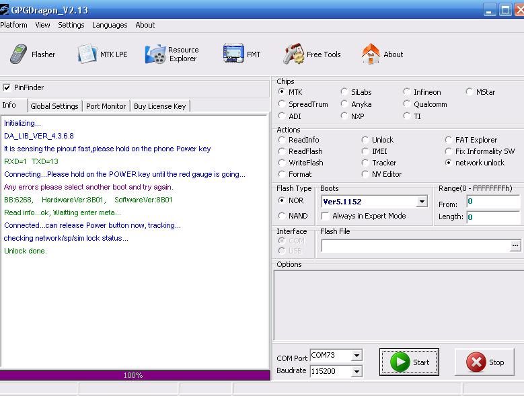Select the SpreadTrum chip option
Viewport: 524px width, 396px height.
click(x=282, y=104)
